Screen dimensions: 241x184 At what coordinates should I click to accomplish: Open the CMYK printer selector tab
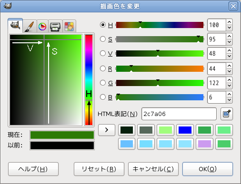coord(55,26)
